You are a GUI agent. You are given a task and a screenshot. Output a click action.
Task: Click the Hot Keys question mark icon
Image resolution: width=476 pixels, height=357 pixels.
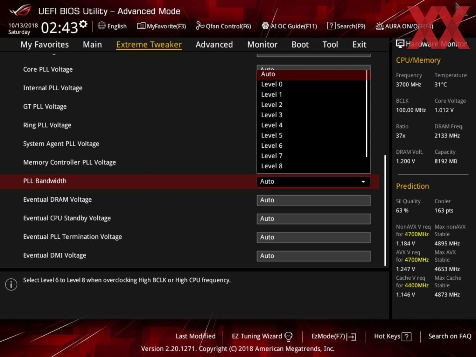tap(406, 337)
